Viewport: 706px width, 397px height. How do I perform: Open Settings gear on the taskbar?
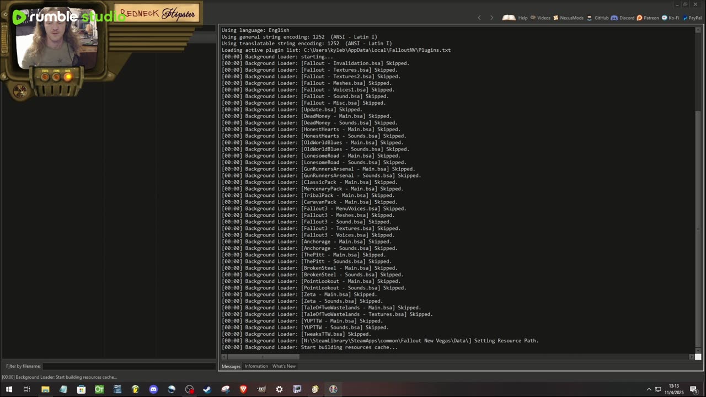tap(279, 389)
